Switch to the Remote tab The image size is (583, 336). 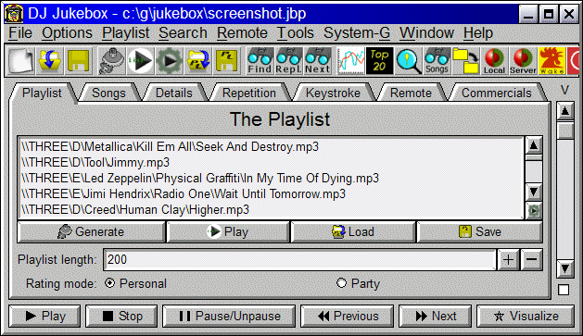pyautogui.click(x=411, y=93)
